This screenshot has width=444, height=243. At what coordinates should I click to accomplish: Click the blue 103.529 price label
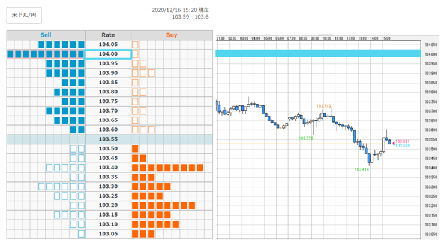point(403,146)
